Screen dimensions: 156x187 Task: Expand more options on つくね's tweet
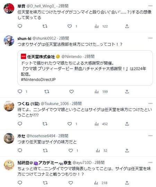click(x=150, y=103)
